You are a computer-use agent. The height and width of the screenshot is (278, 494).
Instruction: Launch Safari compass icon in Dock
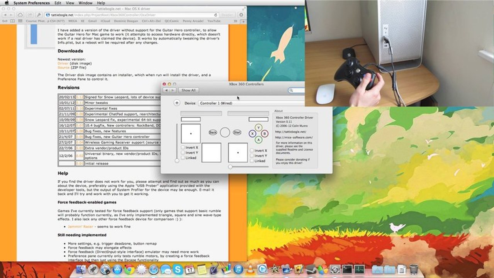pos(154,269)
